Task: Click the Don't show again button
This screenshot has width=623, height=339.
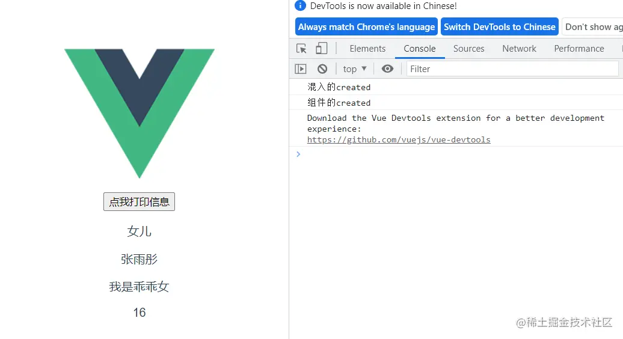Action: (593, 26)
